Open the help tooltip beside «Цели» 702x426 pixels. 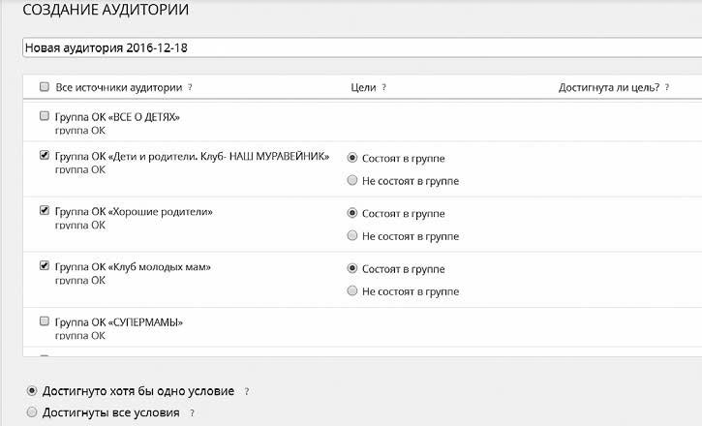(x=384, y=87)
